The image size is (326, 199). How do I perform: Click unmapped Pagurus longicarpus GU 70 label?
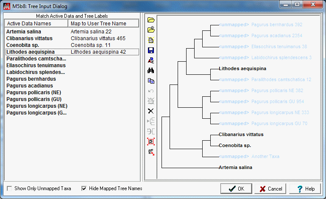click(263, 123)
